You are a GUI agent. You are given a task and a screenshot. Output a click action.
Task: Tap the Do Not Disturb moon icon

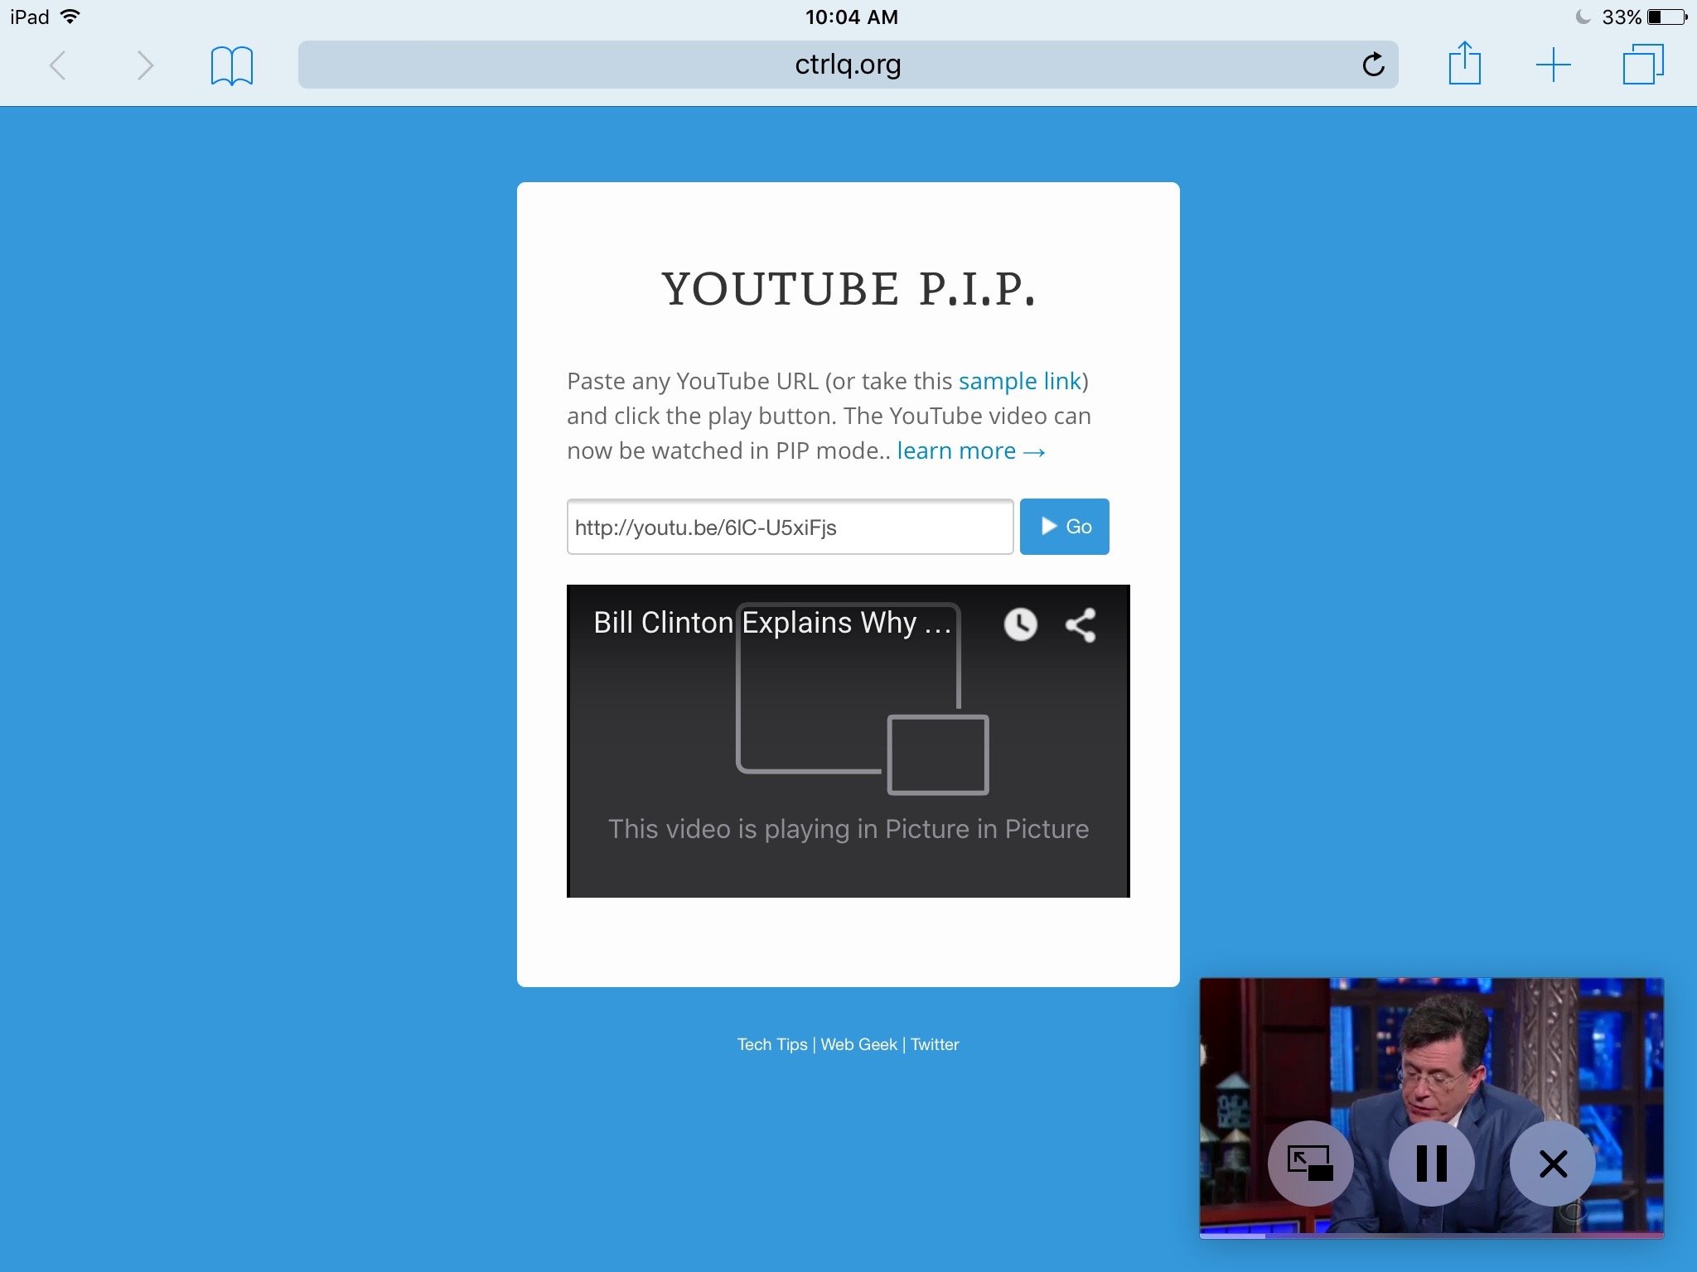(1583, 17)
